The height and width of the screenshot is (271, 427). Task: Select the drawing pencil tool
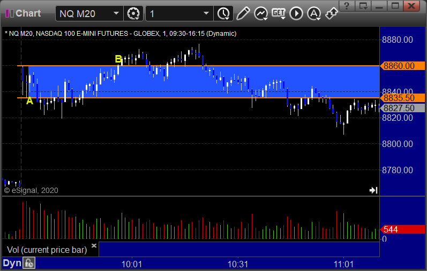click(243, 13)
